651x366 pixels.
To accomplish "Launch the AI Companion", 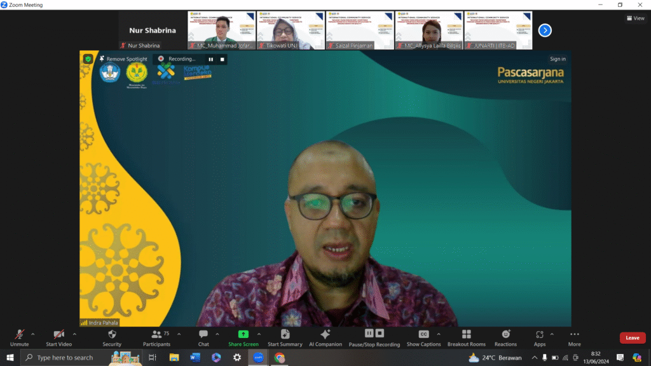I will [x=325, y=337].
